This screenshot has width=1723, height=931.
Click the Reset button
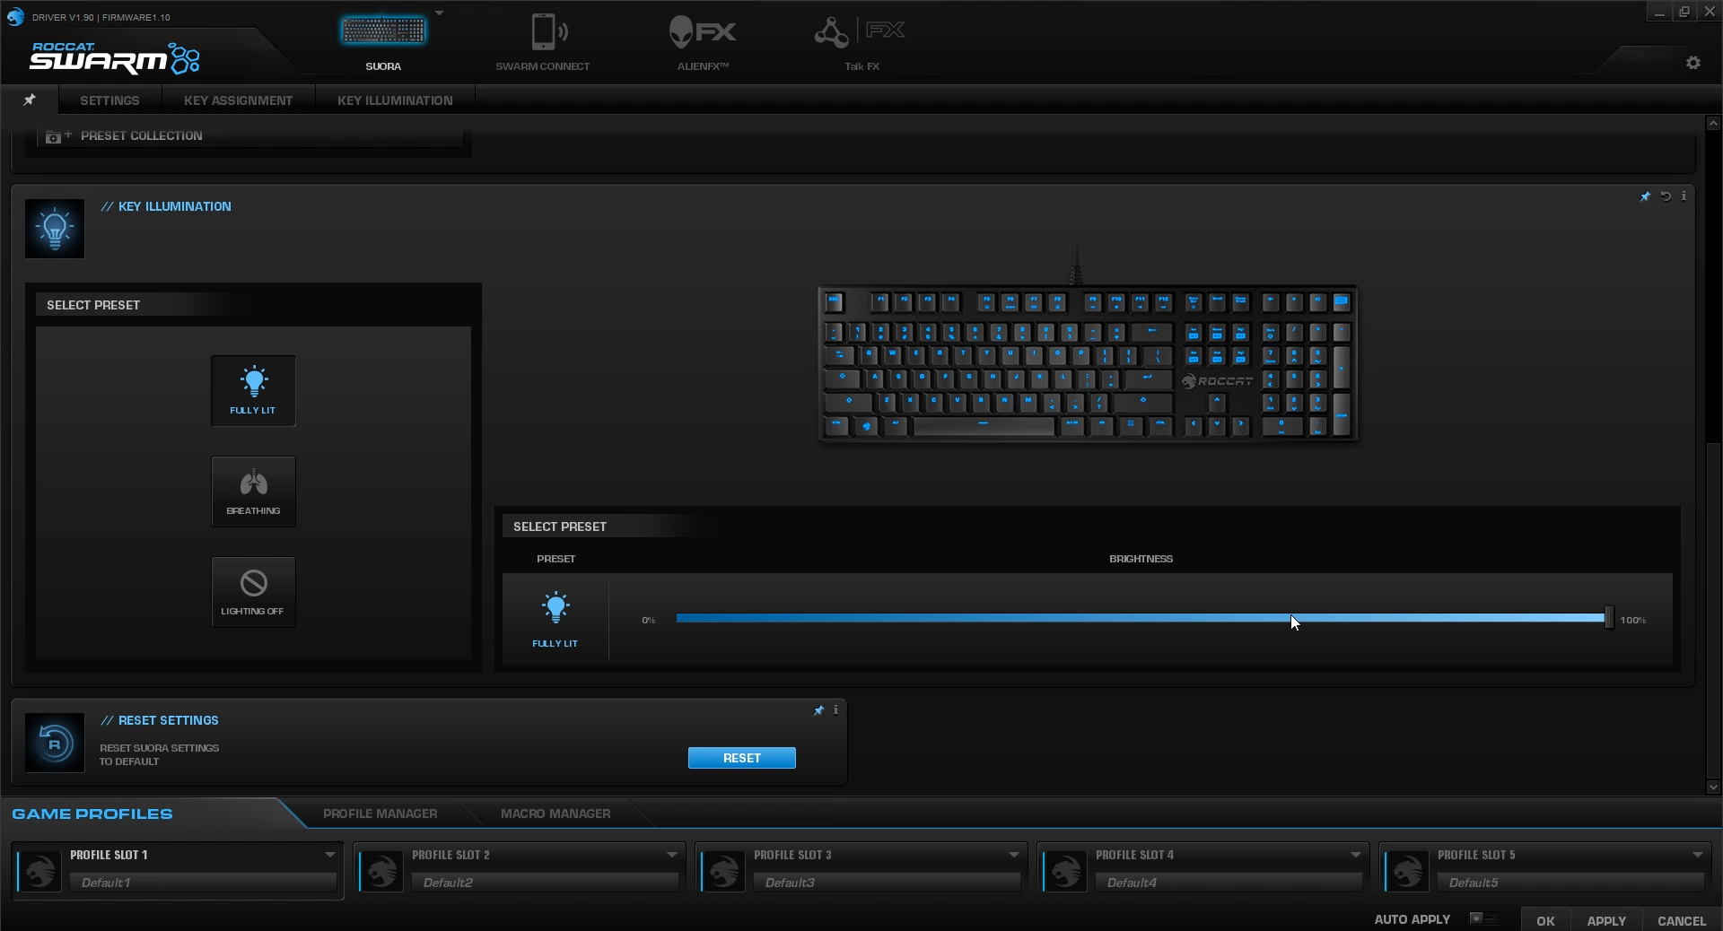coord(742,758)
